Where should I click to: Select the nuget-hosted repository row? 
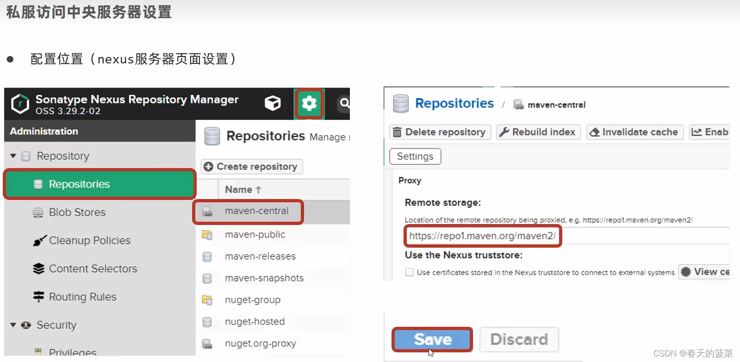pos(273,322)
